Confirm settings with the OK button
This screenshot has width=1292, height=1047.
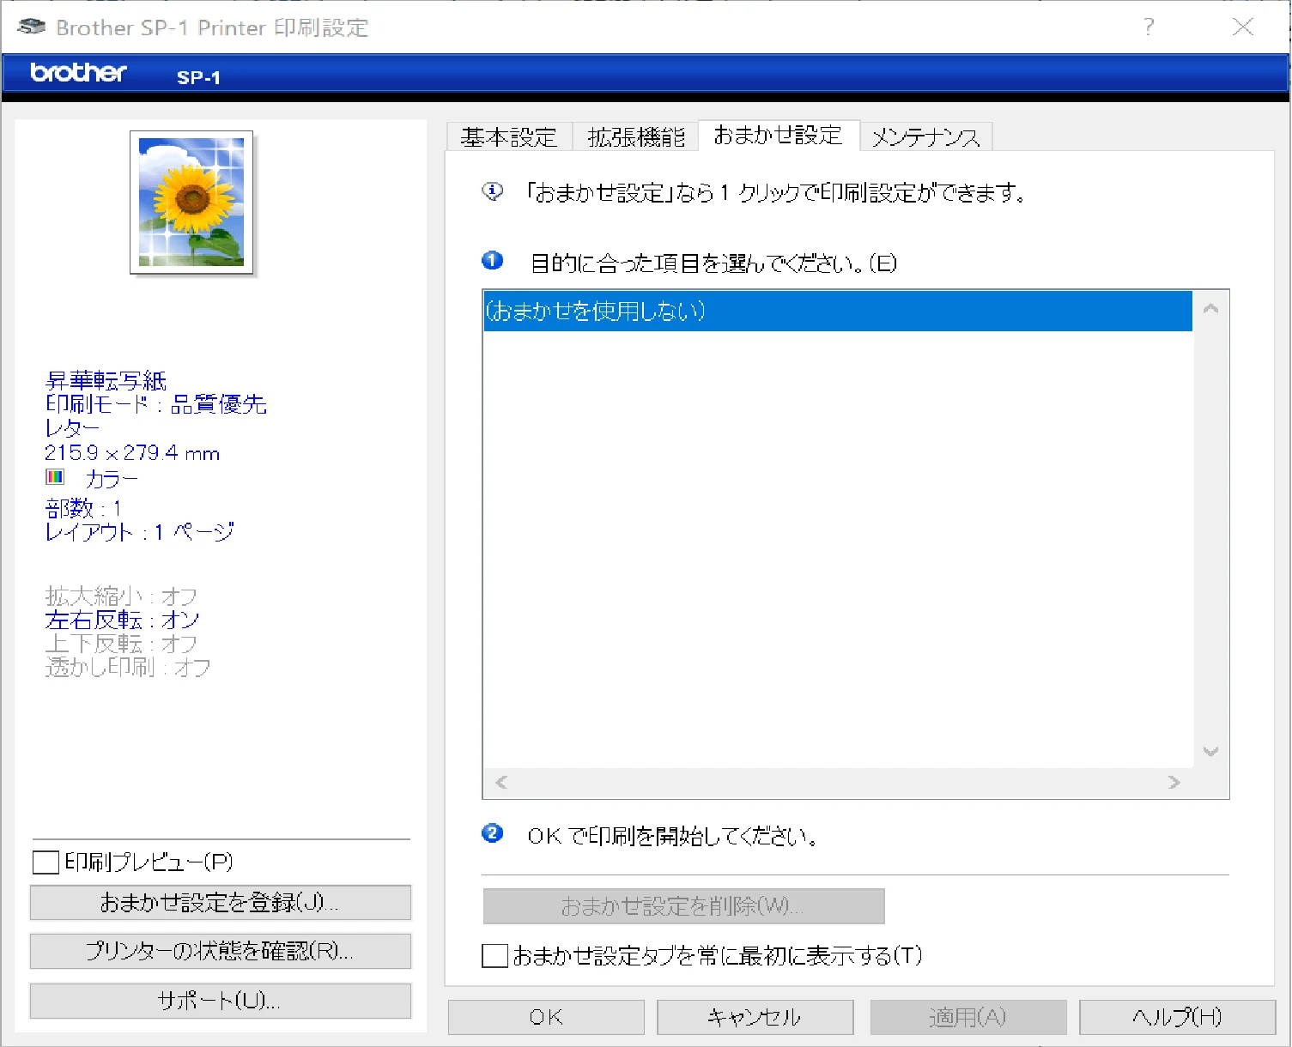546,1017
